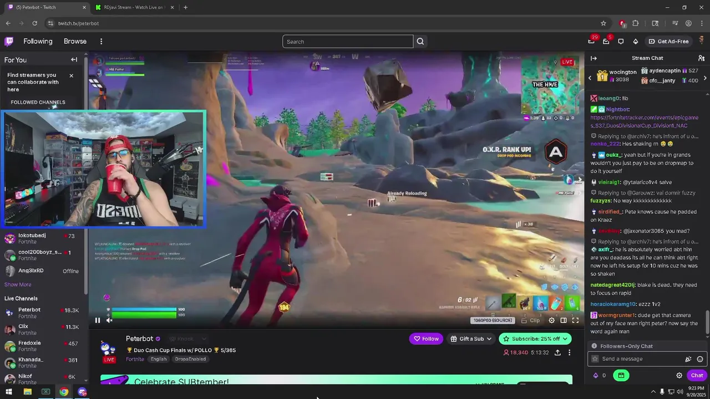The width and height of the screenshot is (710, 399).
Task: Collapse the Stream Chat panel arrow
Action: pyautogui.click(x=594, y=58)
